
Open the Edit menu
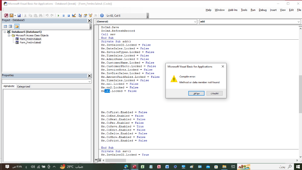tap(291, 10)
